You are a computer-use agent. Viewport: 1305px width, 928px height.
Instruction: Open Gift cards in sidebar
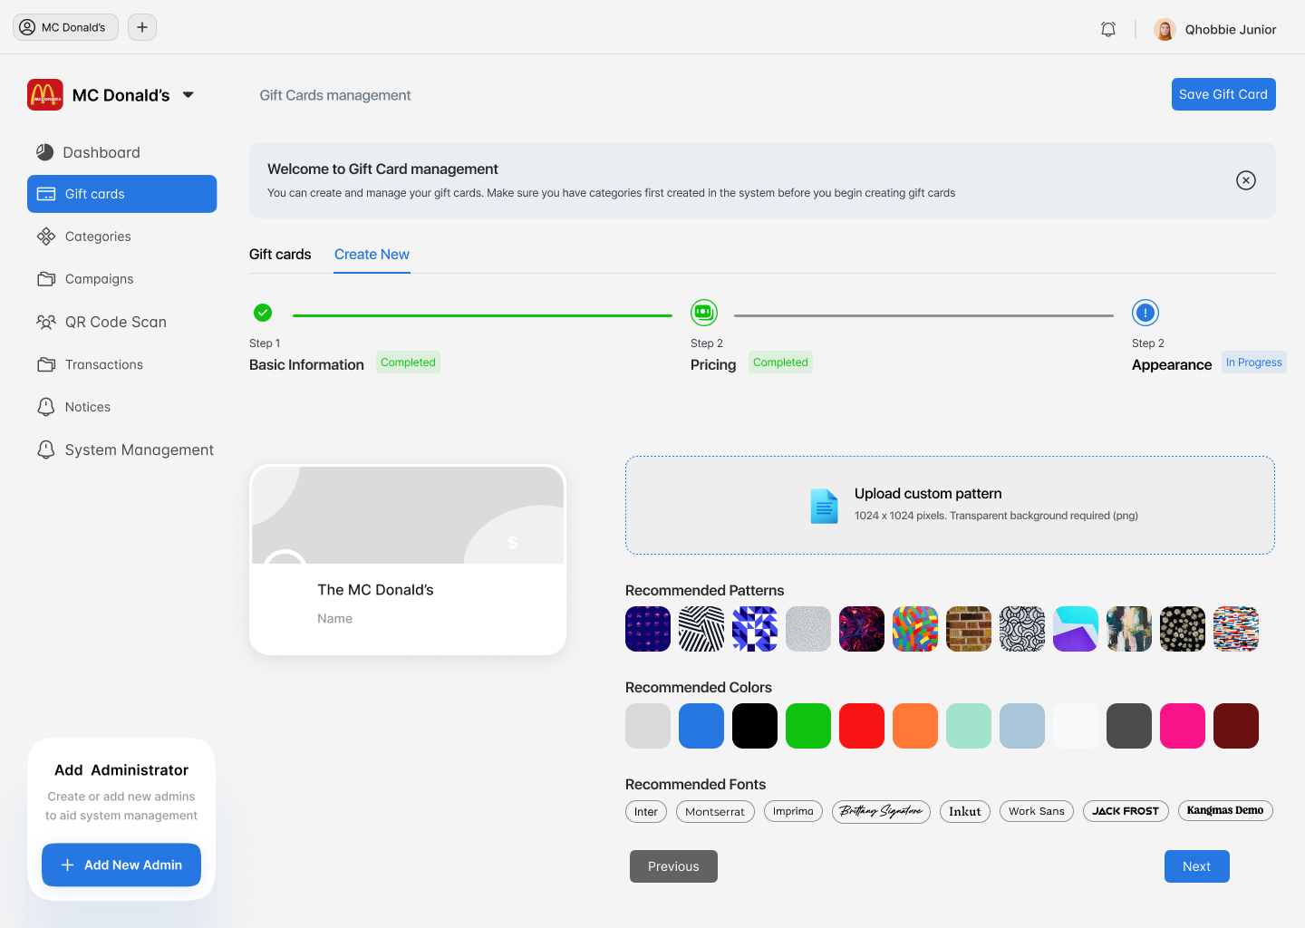point(121,194)
